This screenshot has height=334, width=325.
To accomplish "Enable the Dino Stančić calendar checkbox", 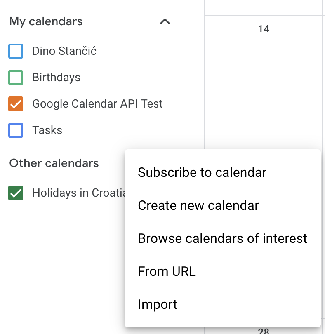I will point(16,51).
